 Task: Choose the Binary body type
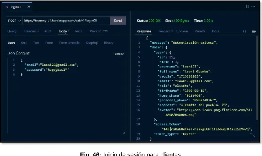[109, 43]
